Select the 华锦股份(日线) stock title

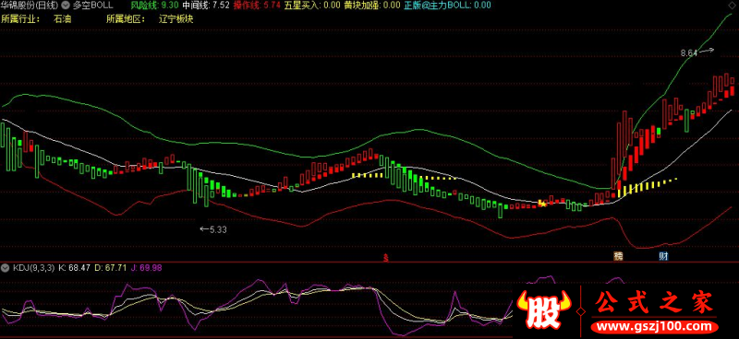tap(30, 6)
